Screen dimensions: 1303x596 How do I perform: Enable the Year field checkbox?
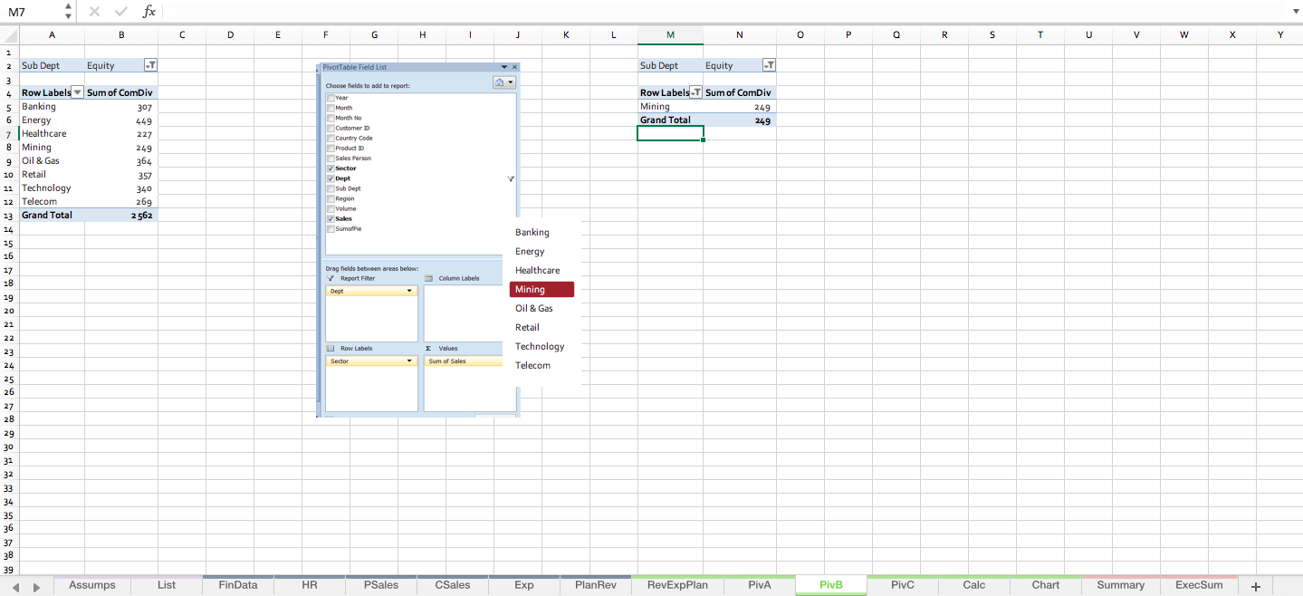coord(331,97)
